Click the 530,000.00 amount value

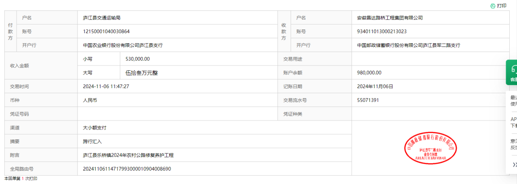(138, 59)
